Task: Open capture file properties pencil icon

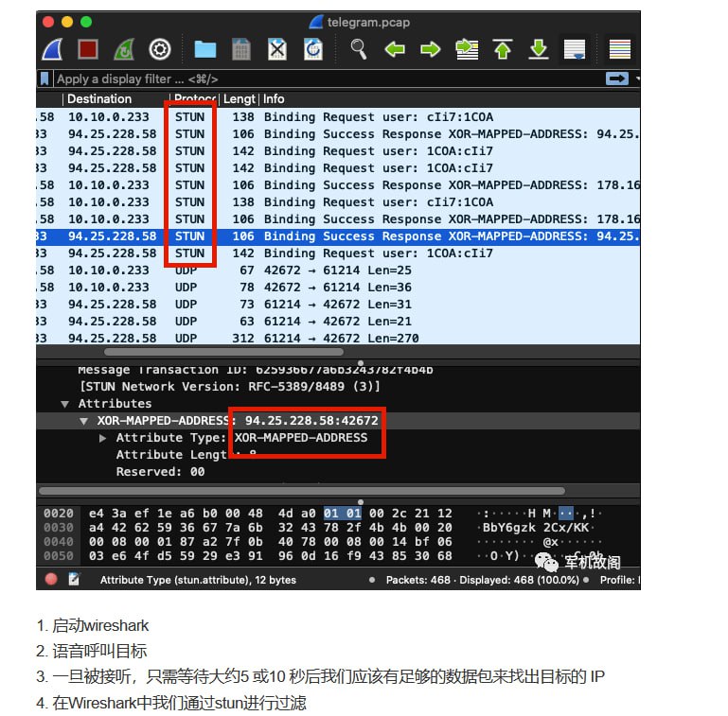Action: (x=74, y=579)
